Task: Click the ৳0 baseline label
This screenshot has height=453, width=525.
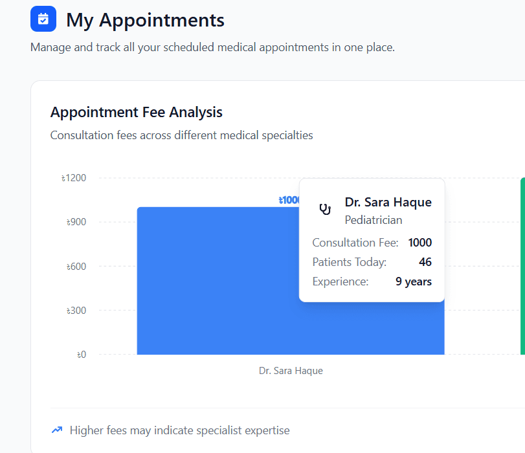Action: point(80,354)
